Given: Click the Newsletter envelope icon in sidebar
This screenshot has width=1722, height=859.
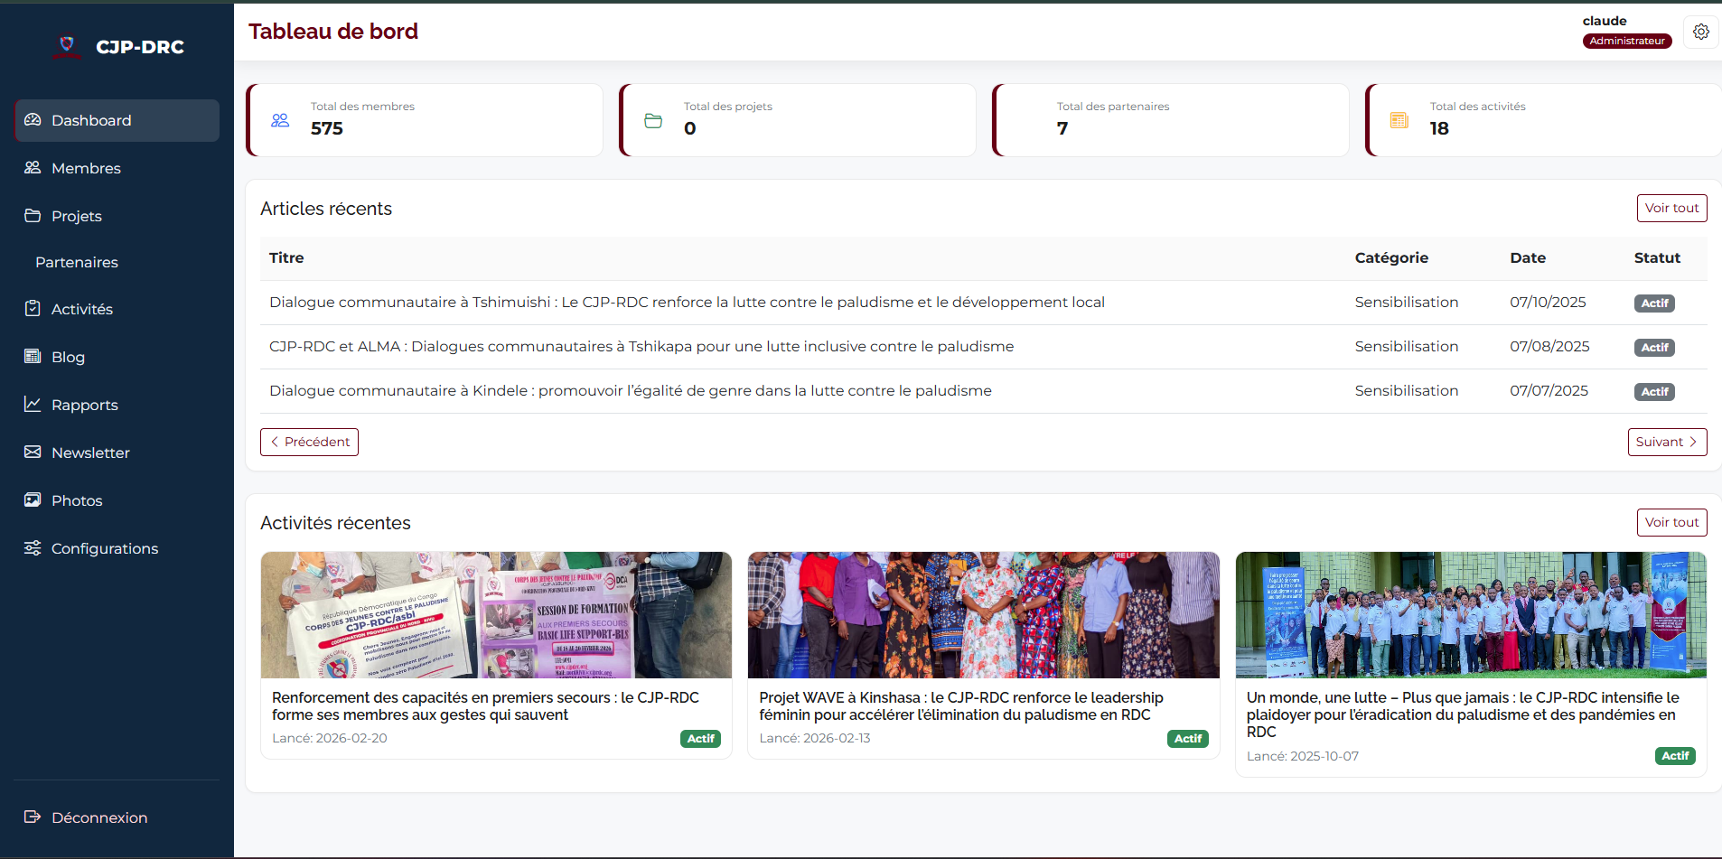Looking at the screenshot, I should coord(33,453).
